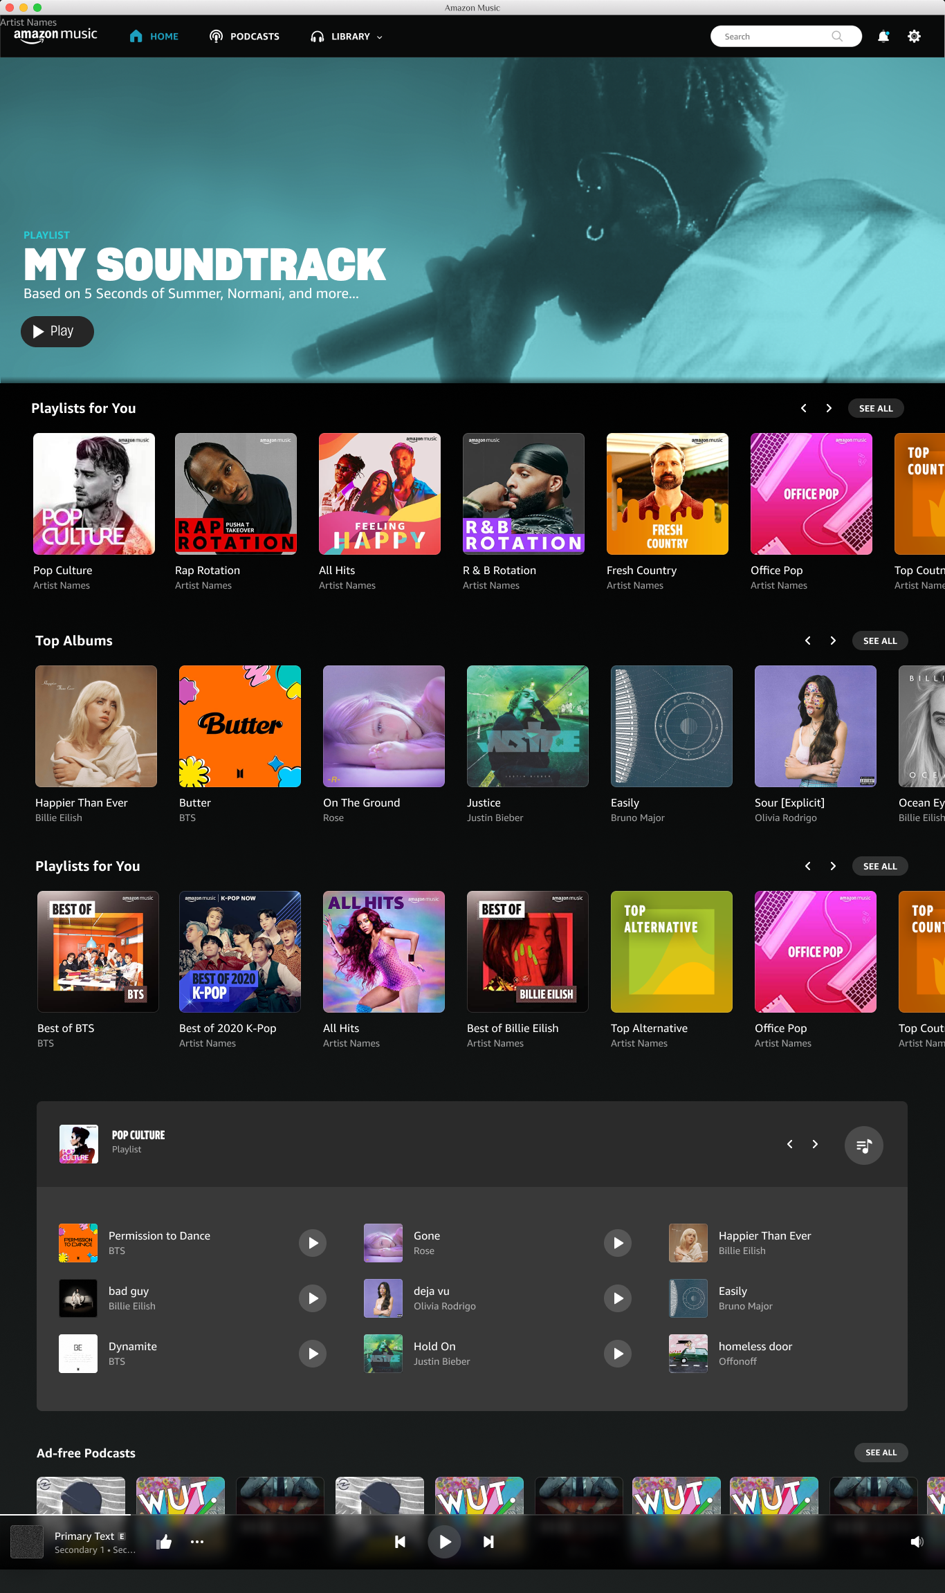Play Dynamite by BTS
The height and width of the screenshot is (1593, 945).
tap(313, 1354)
